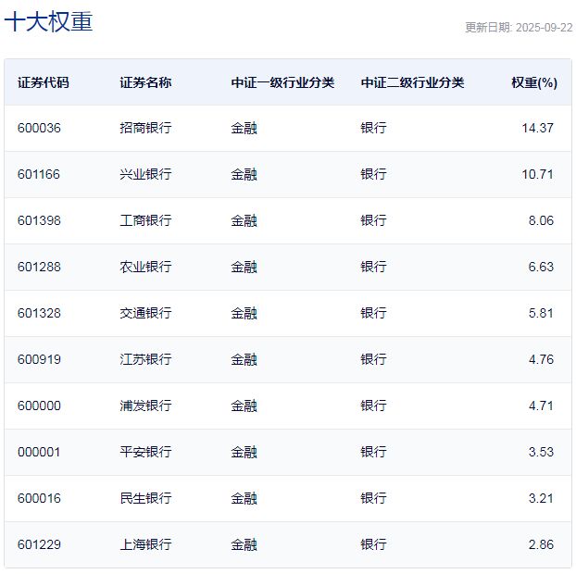Click the 十大权重 heading
This screenshot has height=574, width=576.
[48, 22]
